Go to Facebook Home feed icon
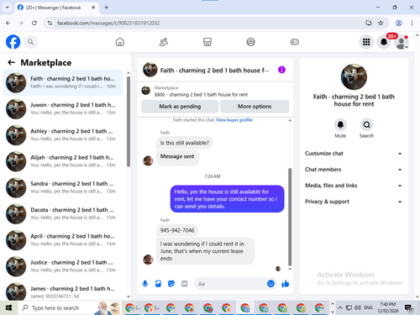 point(120,42)
